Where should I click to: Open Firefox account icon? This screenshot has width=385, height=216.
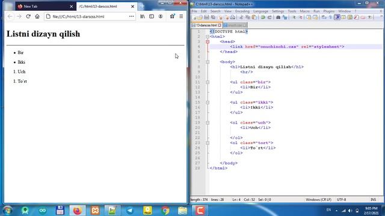161,16
